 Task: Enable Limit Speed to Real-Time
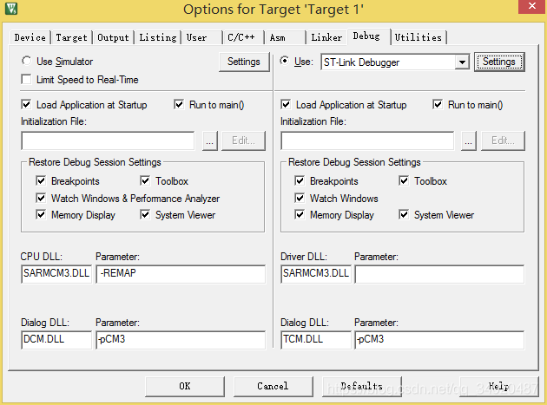pos(28,80)
